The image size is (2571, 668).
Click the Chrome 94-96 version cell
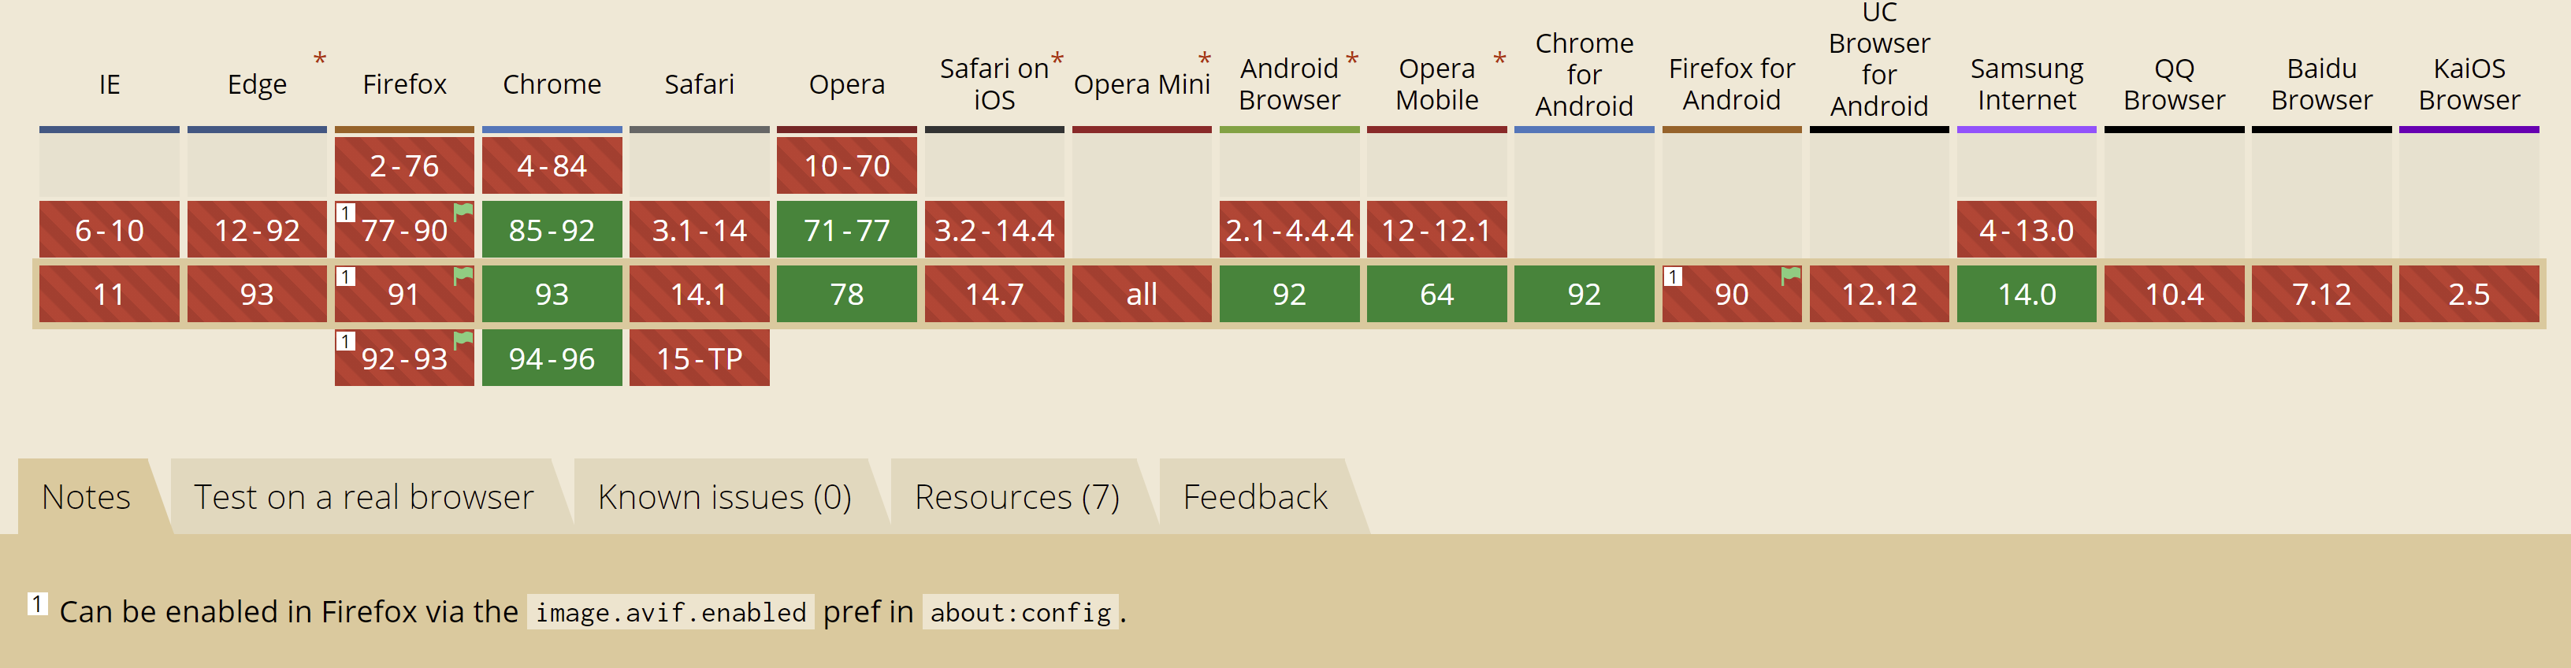(x=551, y=358)
